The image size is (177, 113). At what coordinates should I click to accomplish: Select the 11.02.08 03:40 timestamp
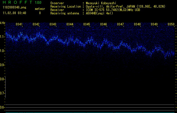pos(14,13)
